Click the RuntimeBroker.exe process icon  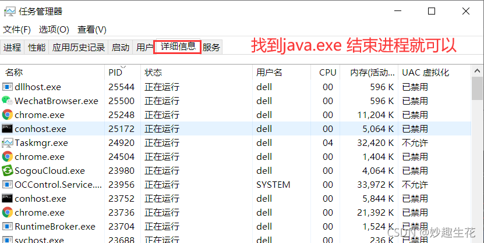[x=7, y=226]
